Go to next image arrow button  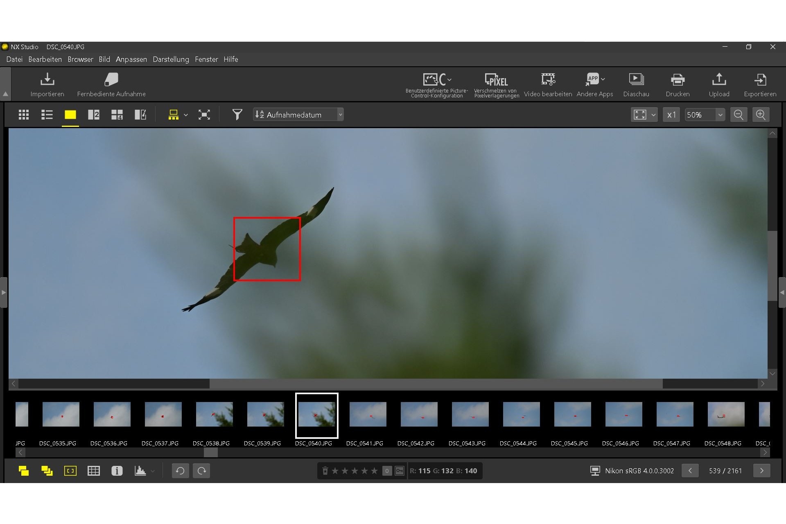[x=761, y=471]
